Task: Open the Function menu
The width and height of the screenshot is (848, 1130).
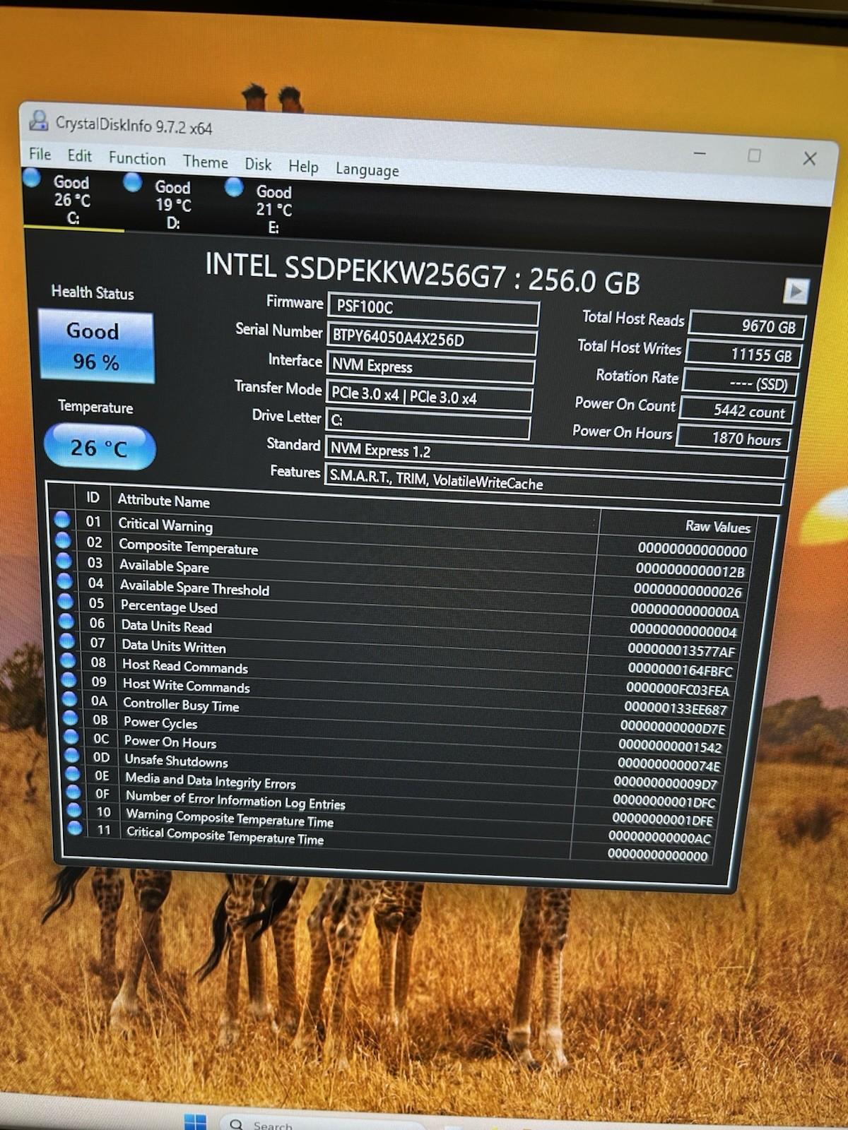Action: click(137, 158)
